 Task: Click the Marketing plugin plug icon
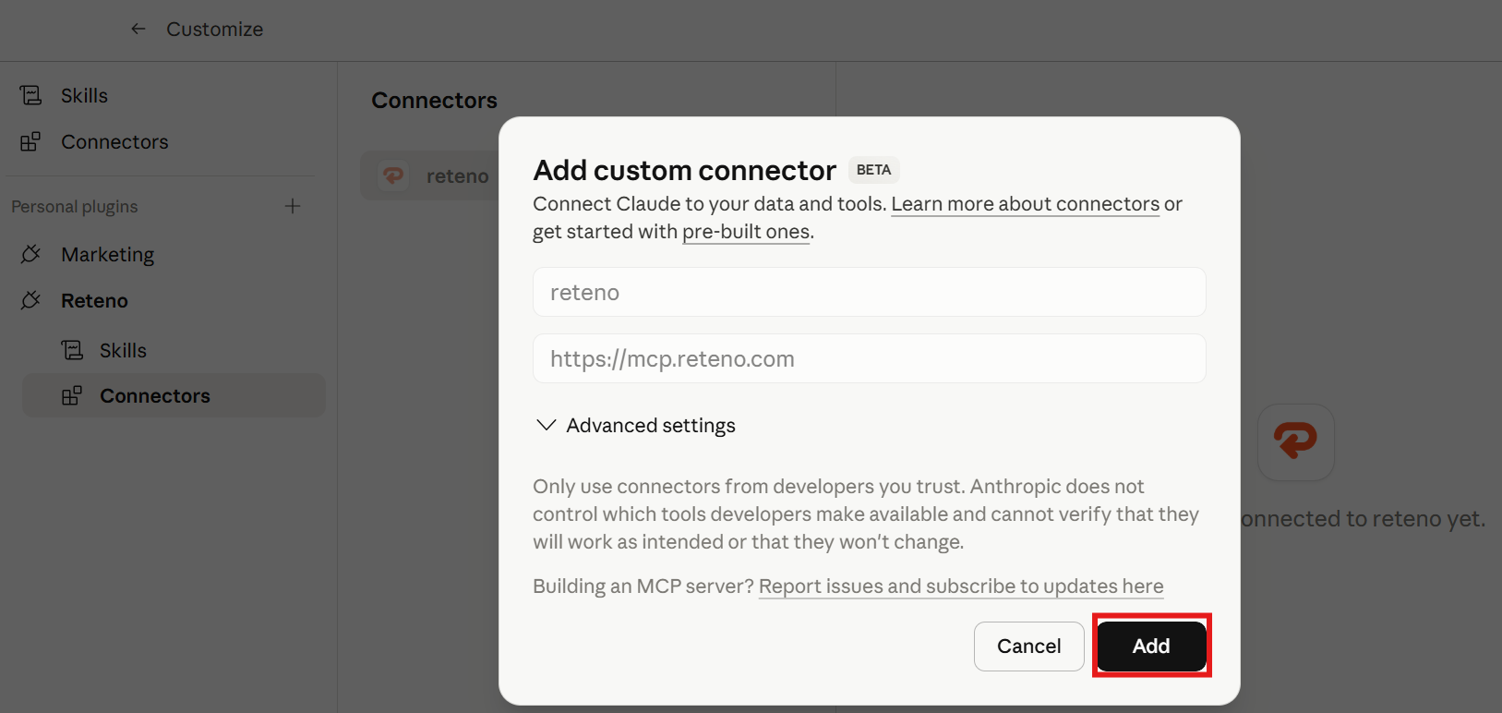[x=30, y=254]
